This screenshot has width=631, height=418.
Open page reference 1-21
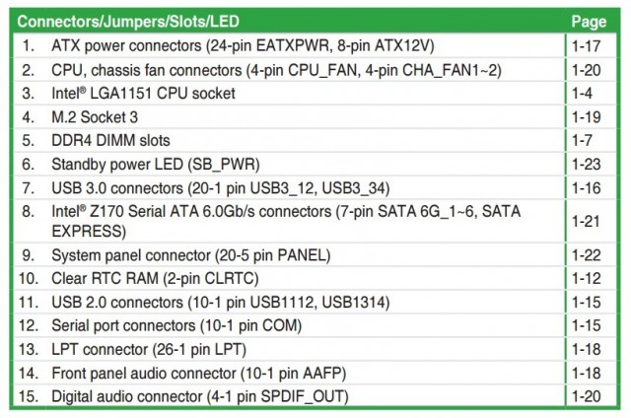586,221
